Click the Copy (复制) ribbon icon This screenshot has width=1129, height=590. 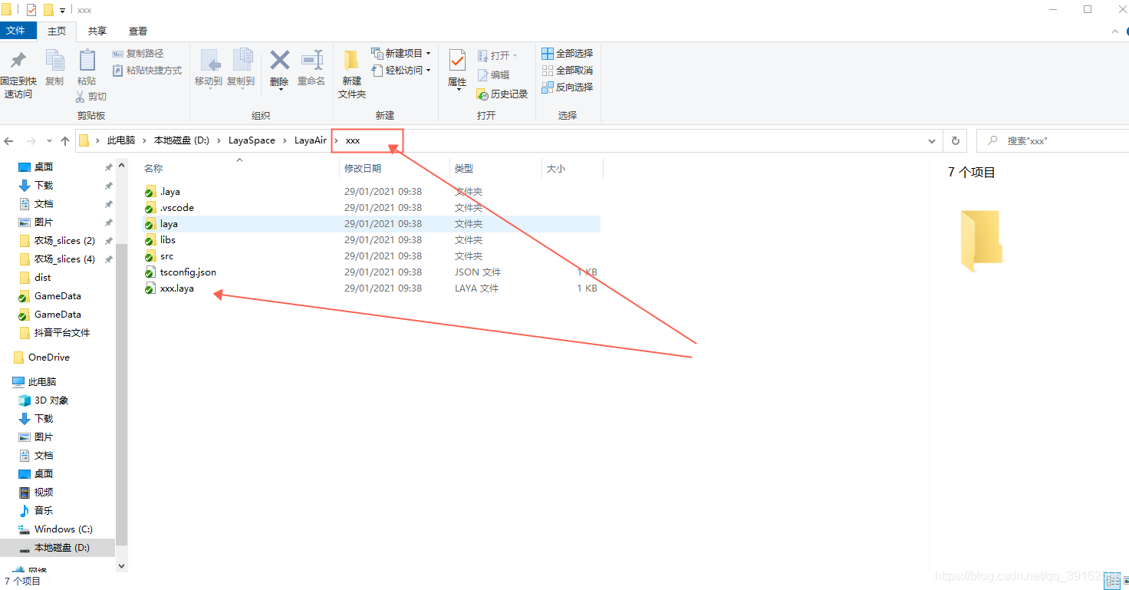click(x=54, y=61)
